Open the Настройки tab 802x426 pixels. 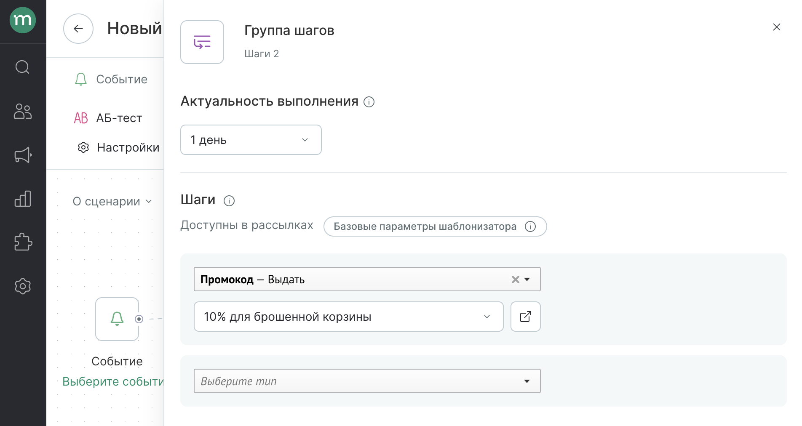pyautogui.click(x=128, y=147)
